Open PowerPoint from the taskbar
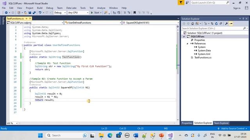Image resolution: width=250 pixels, height=140 pixels. click(161, 135)
